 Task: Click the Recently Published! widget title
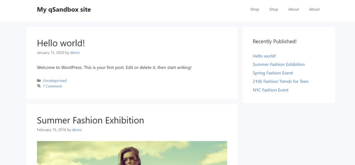coord(275,41)
